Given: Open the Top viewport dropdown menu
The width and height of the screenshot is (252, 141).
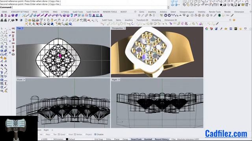Looking at the screenshot, I should point(23,28).
